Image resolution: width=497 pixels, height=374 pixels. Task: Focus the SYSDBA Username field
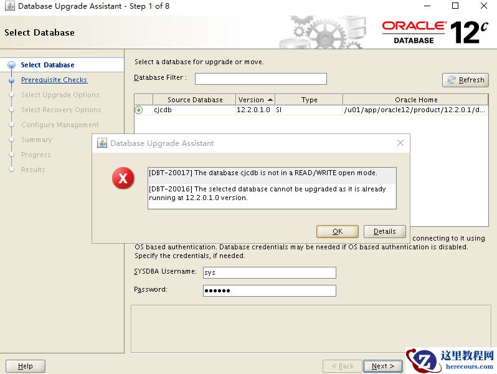point(270,272)
